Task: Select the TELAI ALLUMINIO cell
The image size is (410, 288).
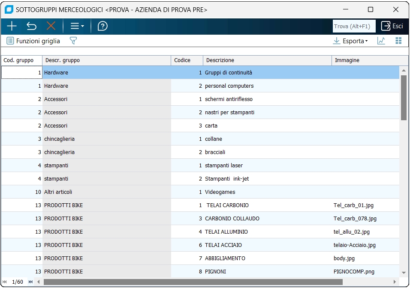Action: (268, 232)
